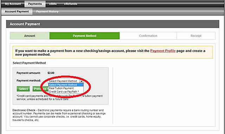
Task: Choose Credit Card via PayPath option
Action: click(x=66, y=92)
